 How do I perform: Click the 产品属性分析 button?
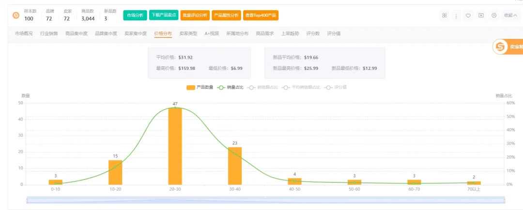pyautogui.click(x=226, y=16)
